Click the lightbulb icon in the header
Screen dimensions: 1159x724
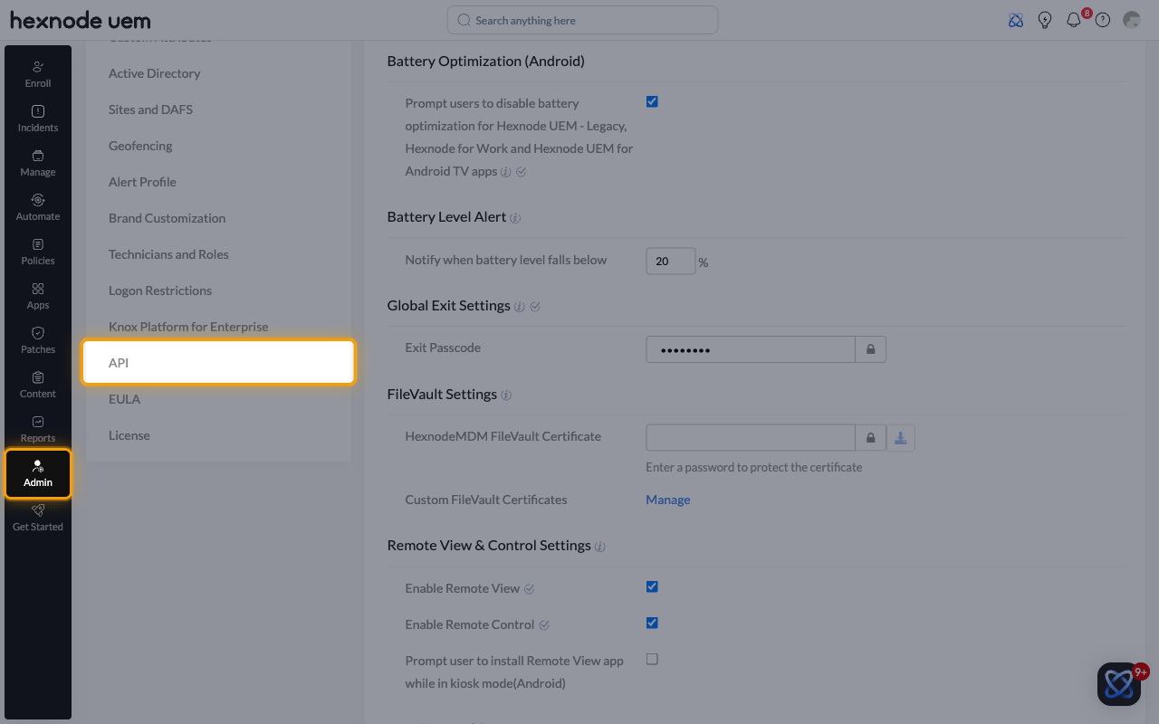1045,20
